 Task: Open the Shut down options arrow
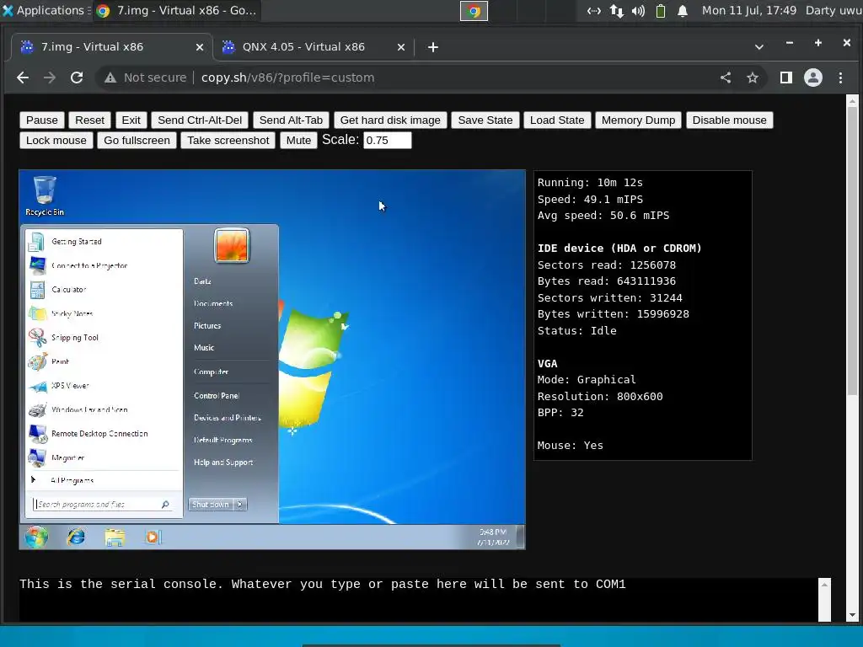coord(239,505)
